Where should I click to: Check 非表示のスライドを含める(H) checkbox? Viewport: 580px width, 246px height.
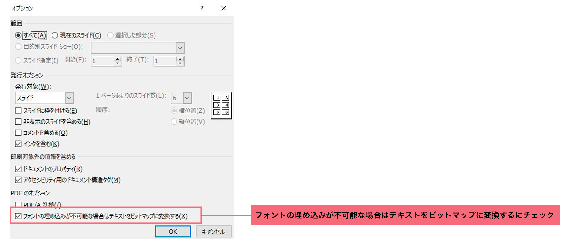tap(18, 122)
